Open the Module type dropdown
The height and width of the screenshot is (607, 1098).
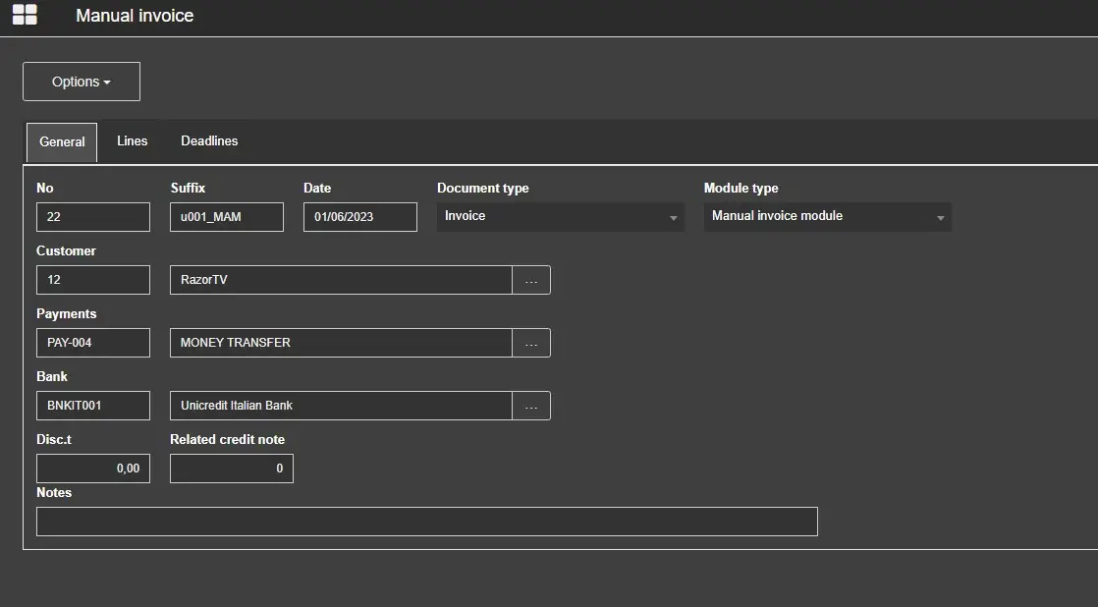pos(827,216)
